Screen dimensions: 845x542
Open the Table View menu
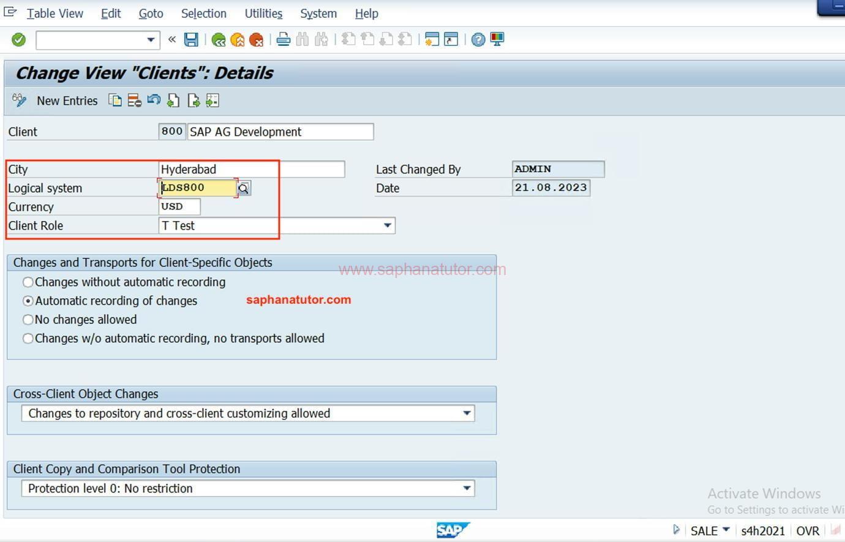54,13
